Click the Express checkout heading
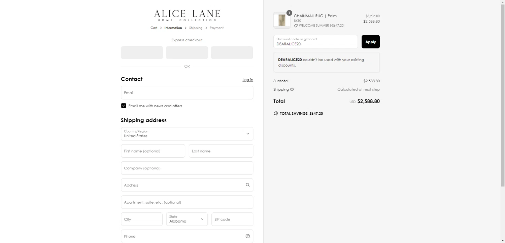The height and width of the screenshot is (243, 505). [x=187, y=40]
